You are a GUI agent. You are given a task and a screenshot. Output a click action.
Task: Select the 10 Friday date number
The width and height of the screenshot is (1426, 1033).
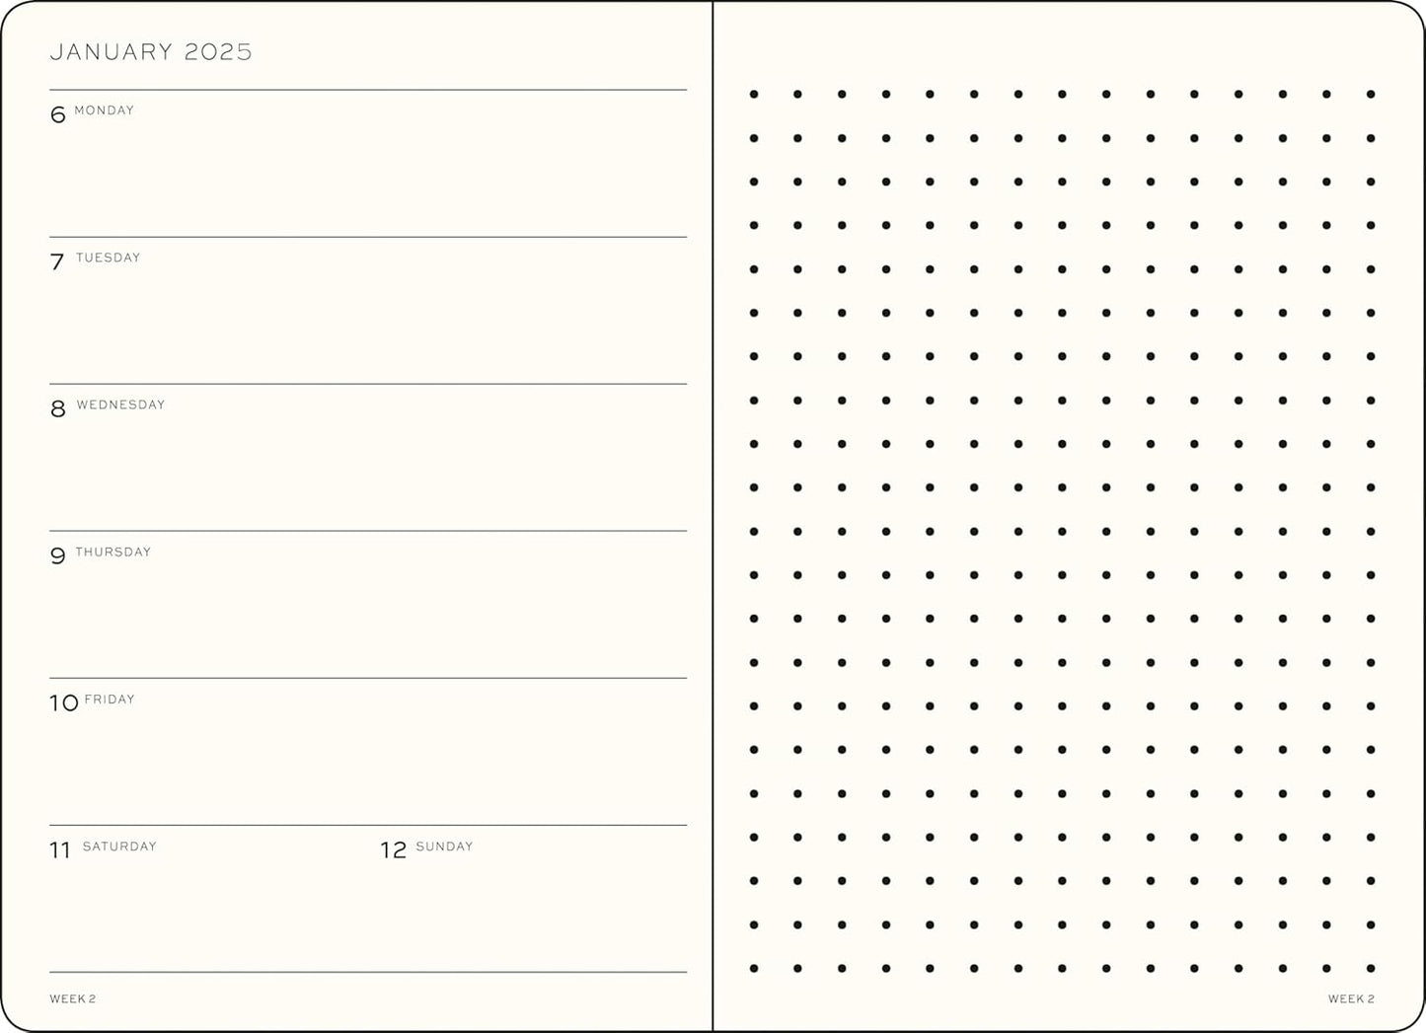(64, 703)
